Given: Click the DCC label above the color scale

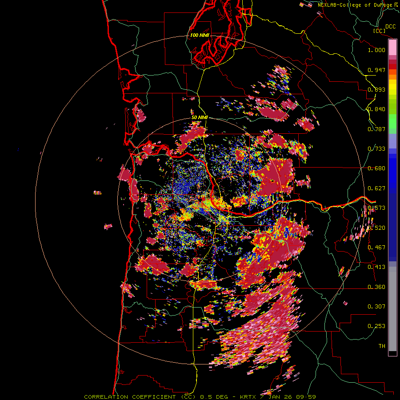Looking at the screenshot, I should point(390,27).
